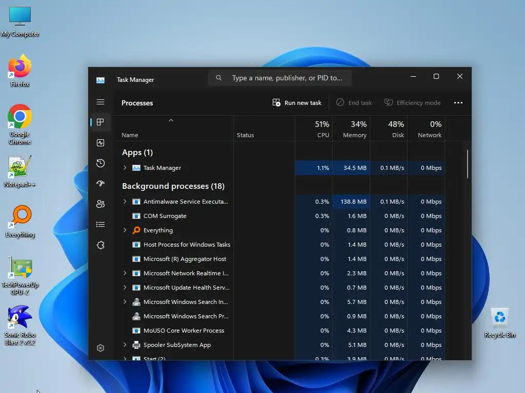Expand the Microsoft Network Realtime row
Screen dimensions: 525x393
point(125,273)
